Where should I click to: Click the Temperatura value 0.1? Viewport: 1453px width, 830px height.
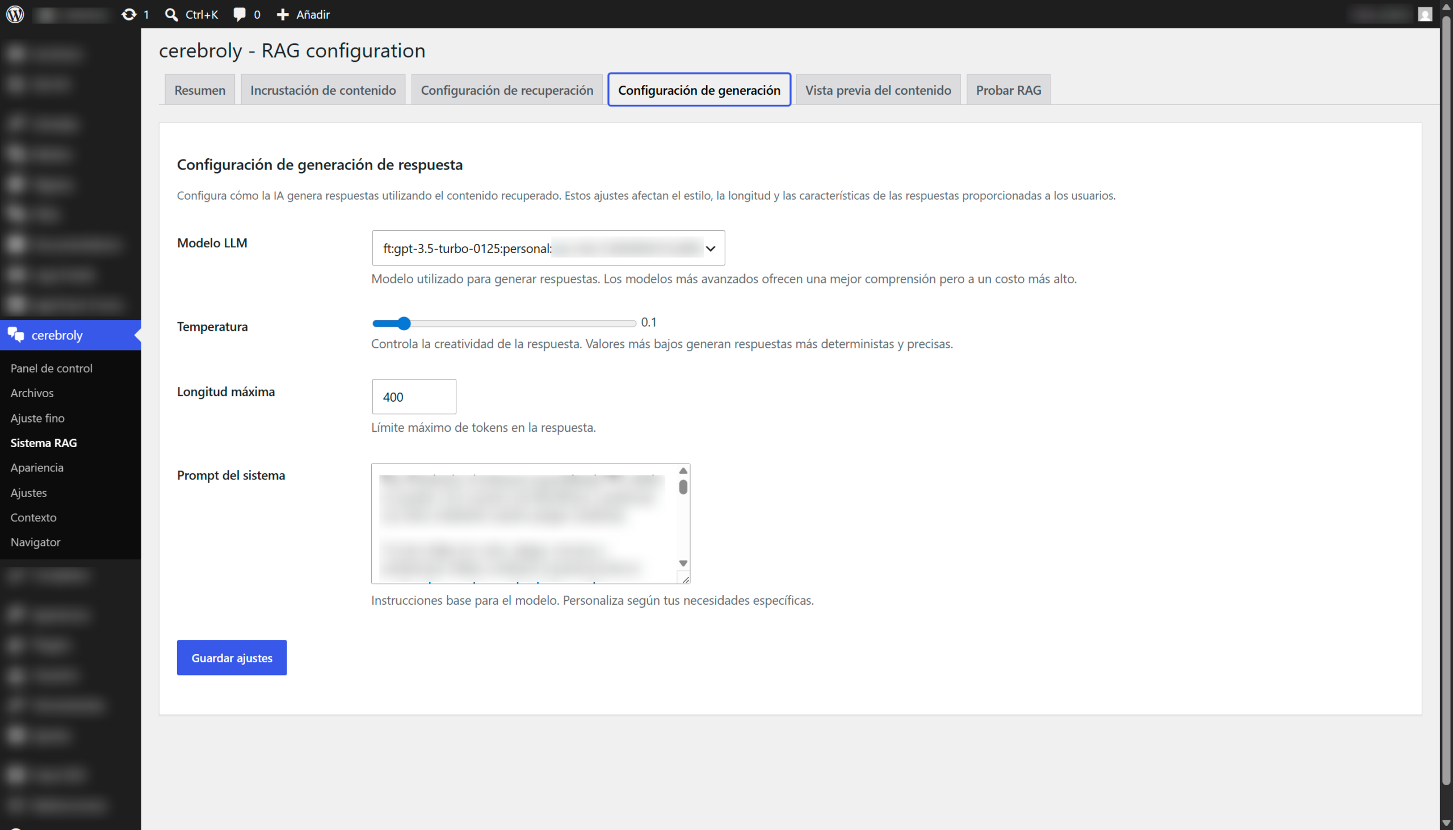coord(649,322)
